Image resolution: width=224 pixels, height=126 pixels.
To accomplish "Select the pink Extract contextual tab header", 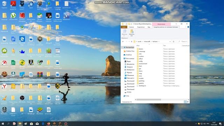I will [x=161, y=24].
